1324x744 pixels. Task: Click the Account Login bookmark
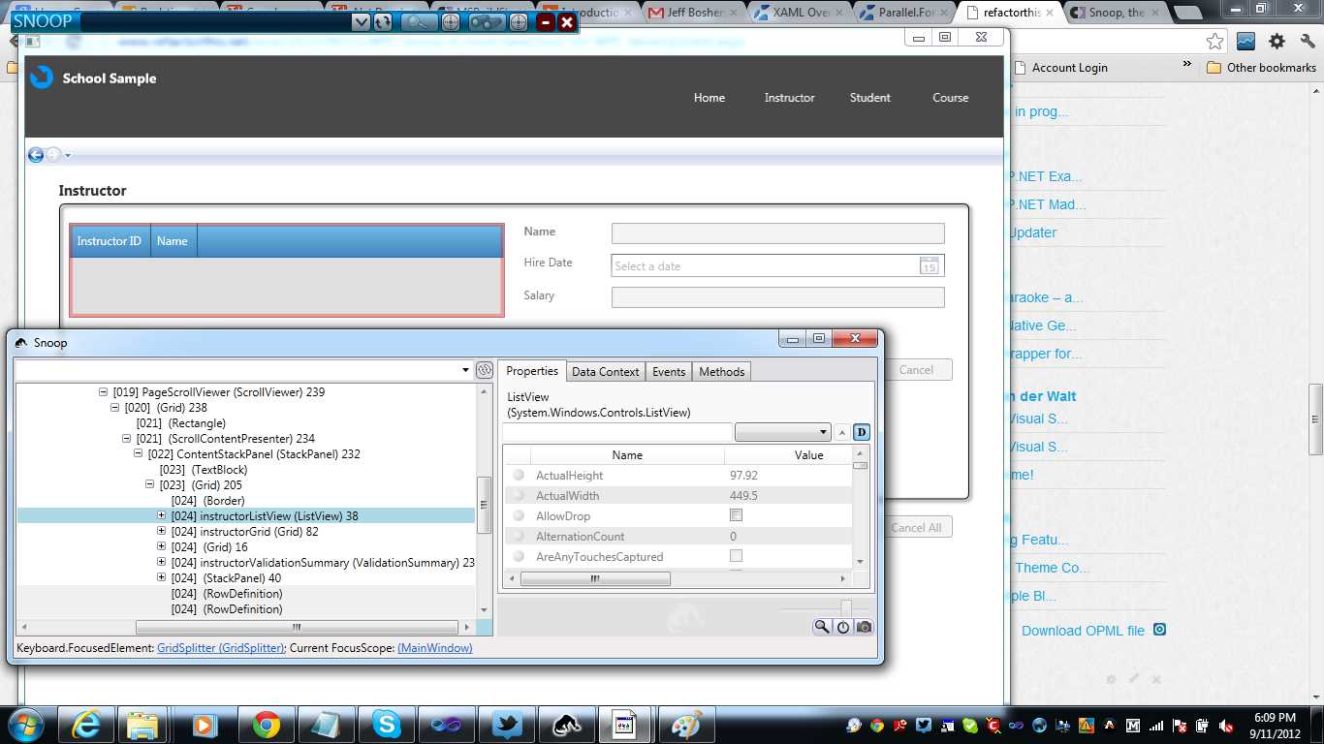[1059, 68]
